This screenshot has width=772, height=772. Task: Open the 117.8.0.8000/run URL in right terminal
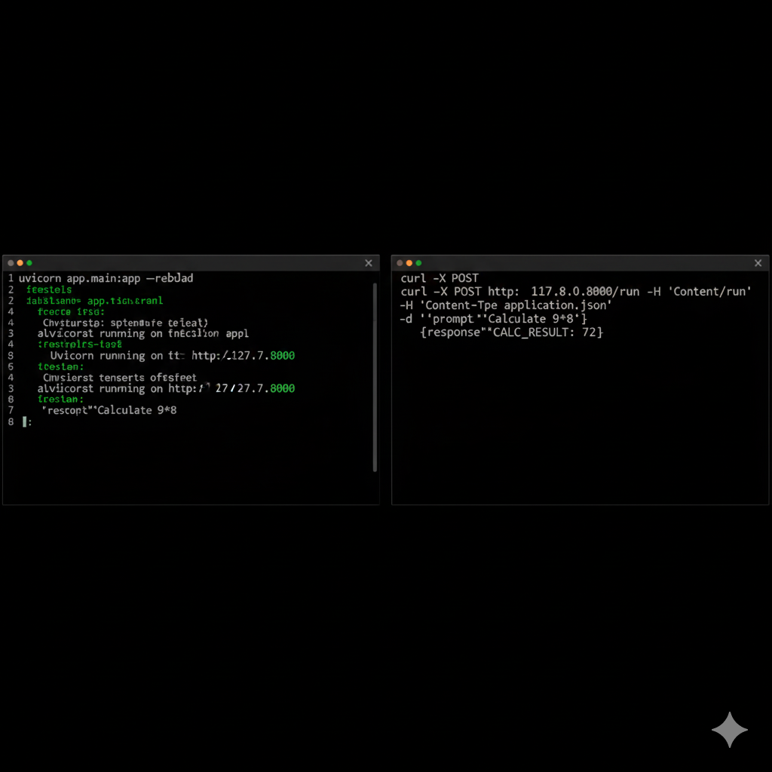point(584,291)
